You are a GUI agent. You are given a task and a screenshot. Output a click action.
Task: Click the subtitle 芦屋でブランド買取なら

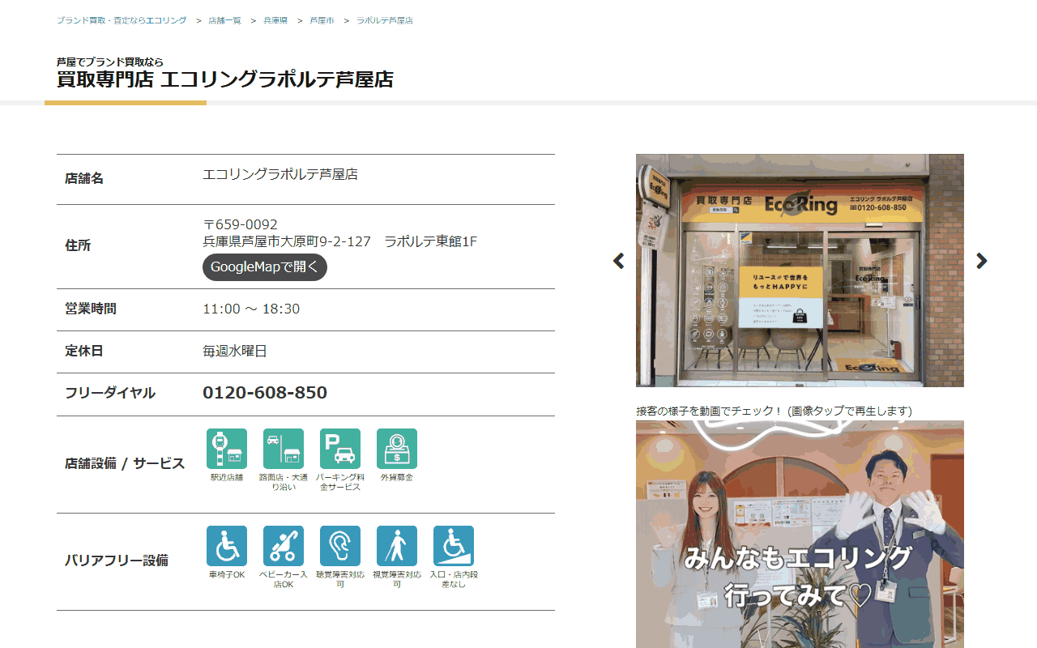pos(110,62)
